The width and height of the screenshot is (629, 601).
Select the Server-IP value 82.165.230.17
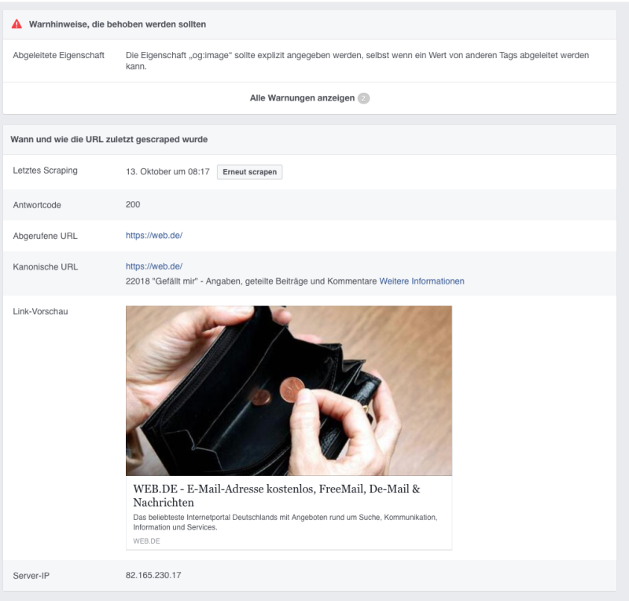153,575
